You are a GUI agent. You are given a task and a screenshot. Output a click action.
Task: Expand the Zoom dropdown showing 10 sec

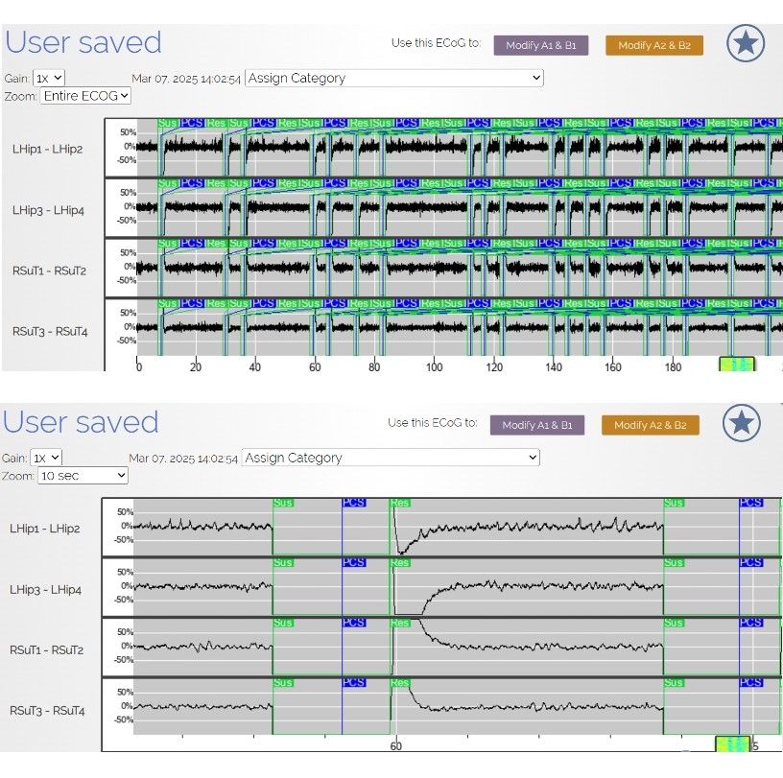pyautogui.click(x=83, y=476)
